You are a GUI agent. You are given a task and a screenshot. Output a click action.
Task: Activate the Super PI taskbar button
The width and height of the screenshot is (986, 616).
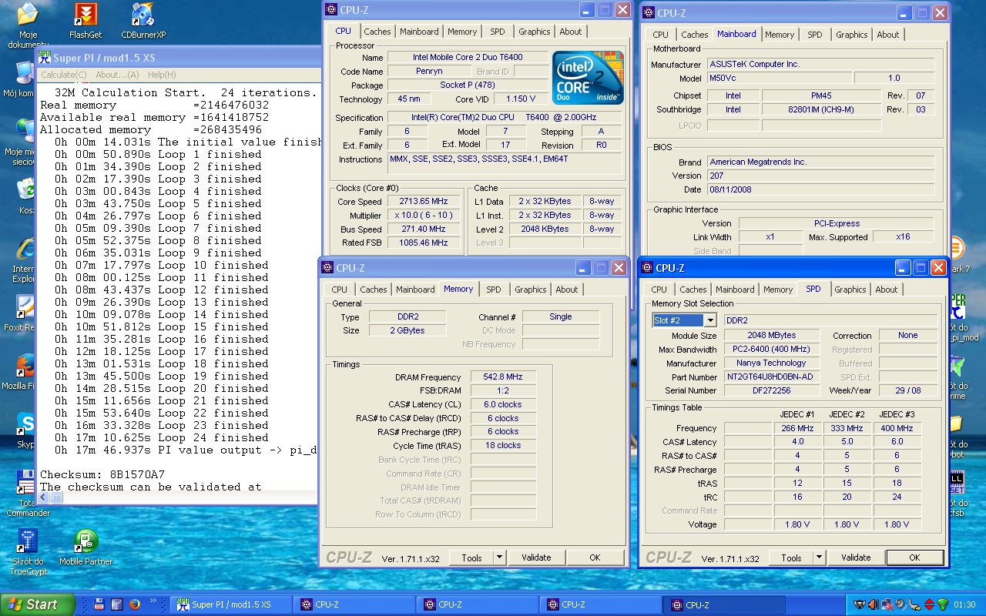click(x=230, y=604)
